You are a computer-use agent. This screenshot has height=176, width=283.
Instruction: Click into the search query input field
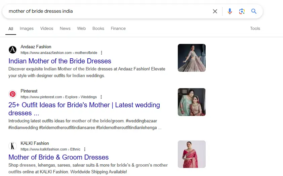[108, 11]
